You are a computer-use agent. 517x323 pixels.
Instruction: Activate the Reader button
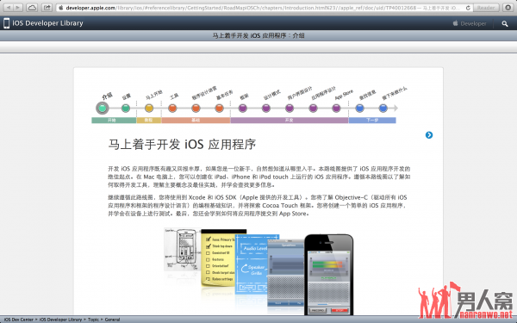click(486, 8)
